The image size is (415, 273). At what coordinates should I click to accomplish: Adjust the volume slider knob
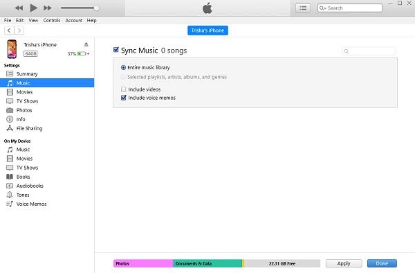[96, 8]
